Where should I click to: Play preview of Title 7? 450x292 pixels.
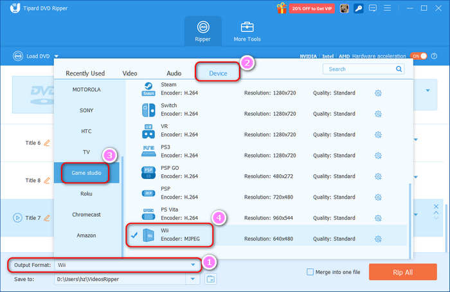click(x=17, y=218)
